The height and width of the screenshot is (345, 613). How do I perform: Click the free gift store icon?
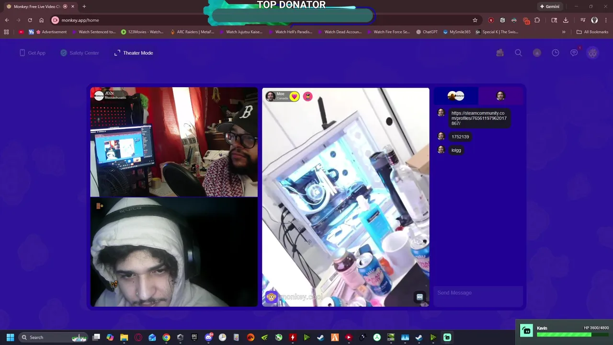(x=500, y=53)
